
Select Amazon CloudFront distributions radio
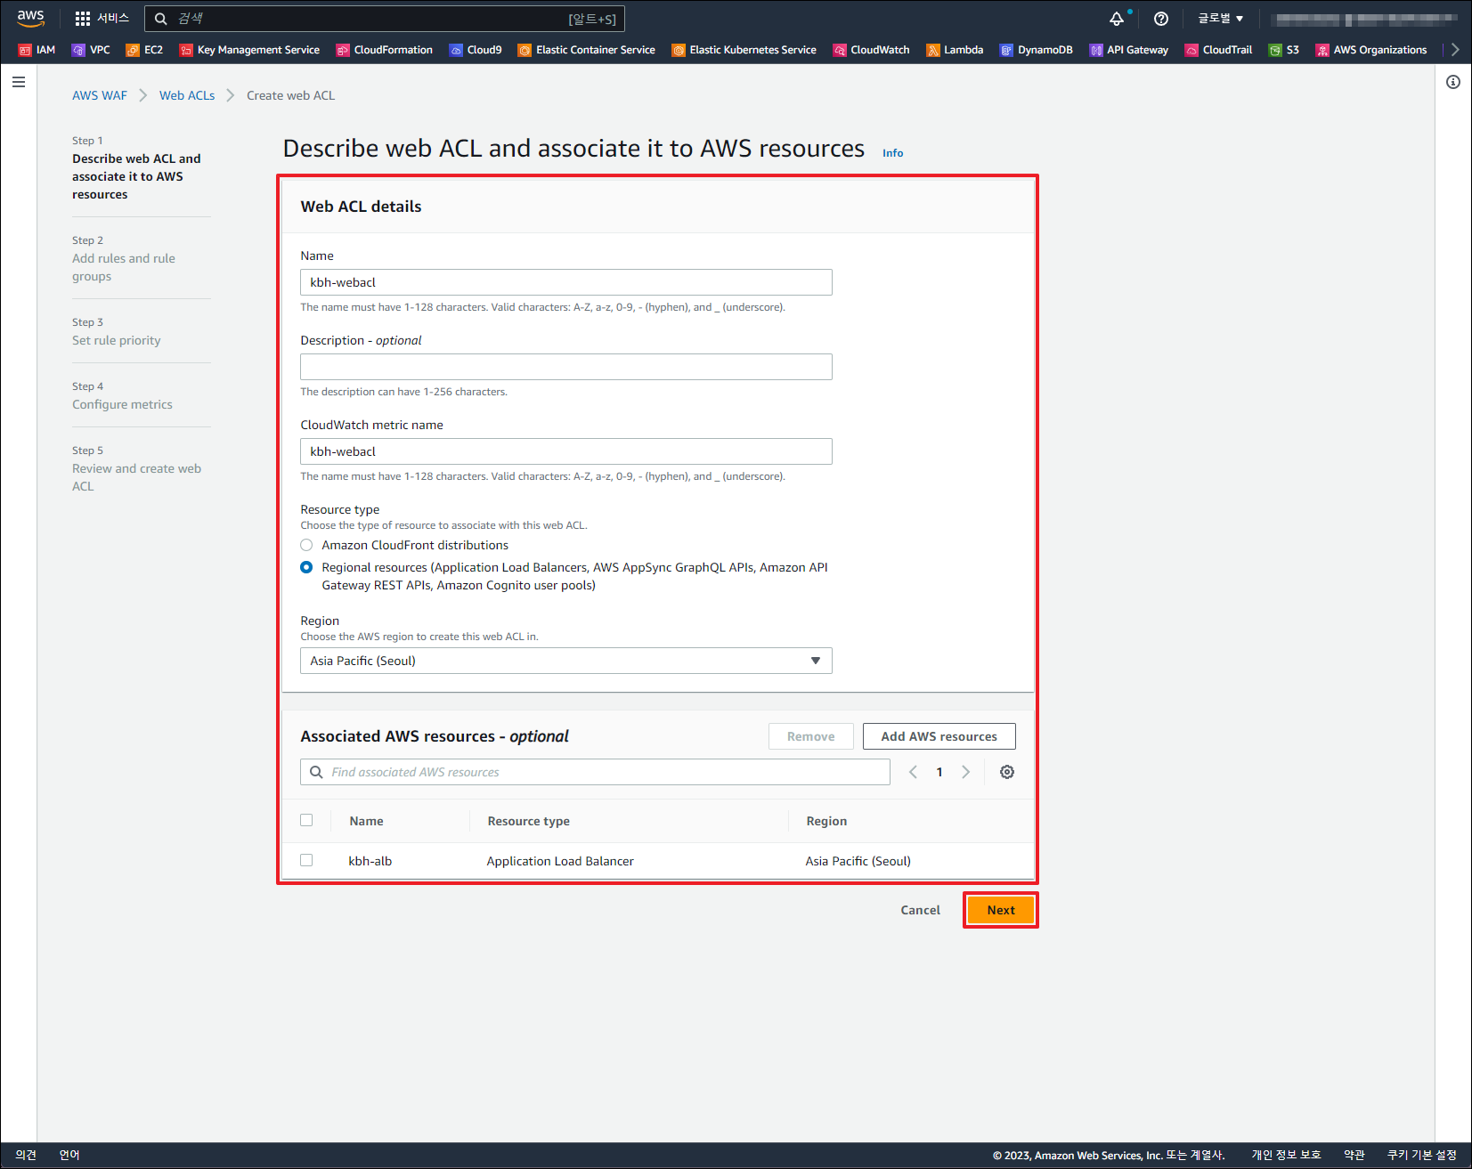point(306,545)
